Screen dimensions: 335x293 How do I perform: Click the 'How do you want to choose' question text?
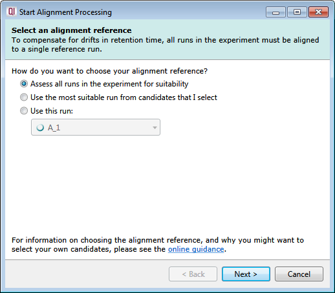tap(109, 71)
